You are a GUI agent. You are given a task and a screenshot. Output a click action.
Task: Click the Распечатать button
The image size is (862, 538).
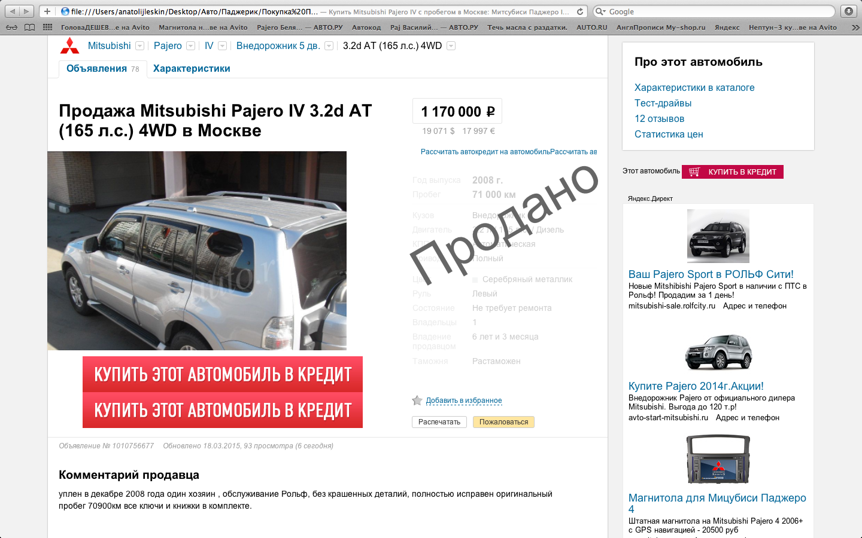(x=439, y=422)
